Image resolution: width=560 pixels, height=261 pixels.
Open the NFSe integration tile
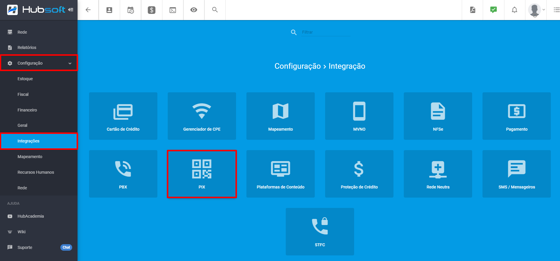(438, 116)
